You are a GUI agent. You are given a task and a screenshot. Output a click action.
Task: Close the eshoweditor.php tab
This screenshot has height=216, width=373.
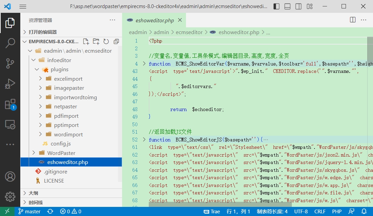180,20
